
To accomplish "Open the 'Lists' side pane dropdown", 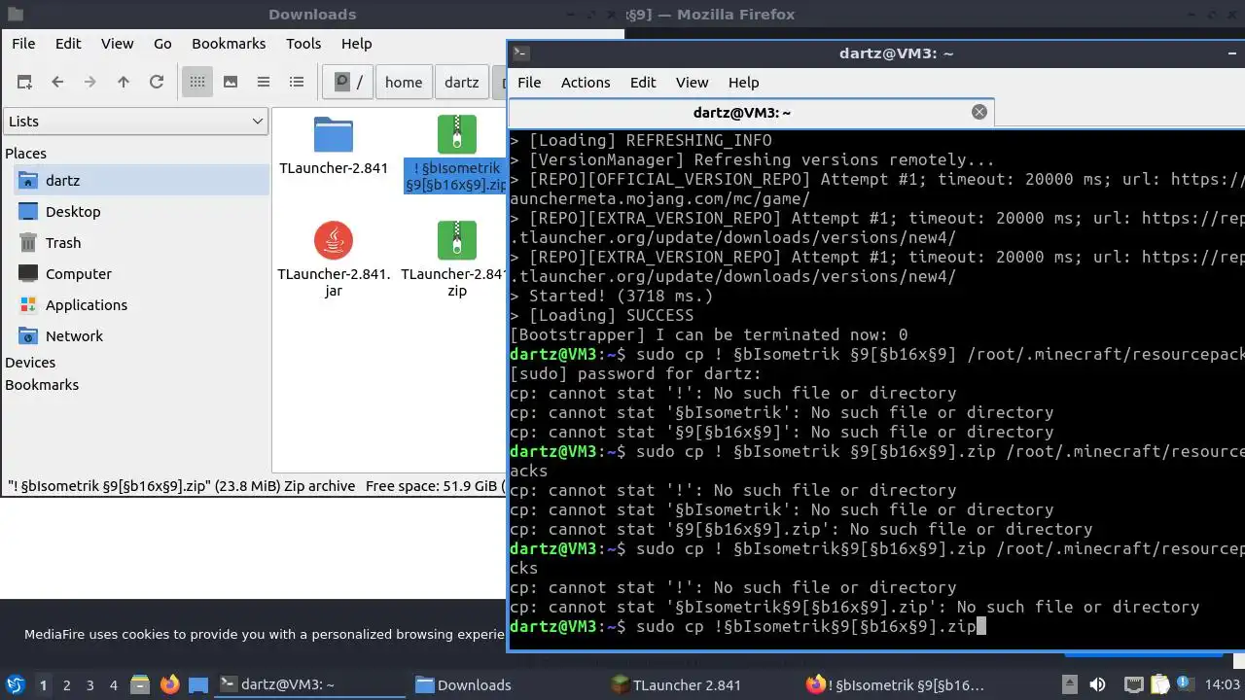I will pos(136,122).
